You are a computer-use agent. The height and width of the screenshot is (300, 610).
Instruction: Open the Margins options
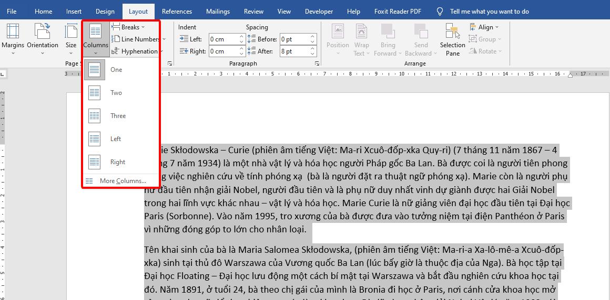[13, 39]
